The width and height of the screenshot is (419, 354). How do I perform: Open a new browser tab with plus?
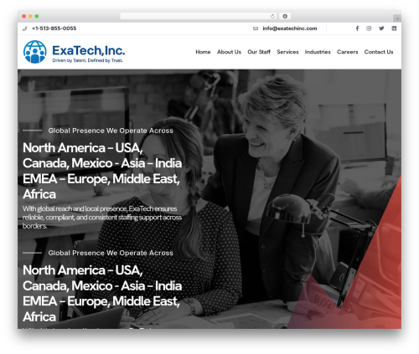tap(397, 18)
